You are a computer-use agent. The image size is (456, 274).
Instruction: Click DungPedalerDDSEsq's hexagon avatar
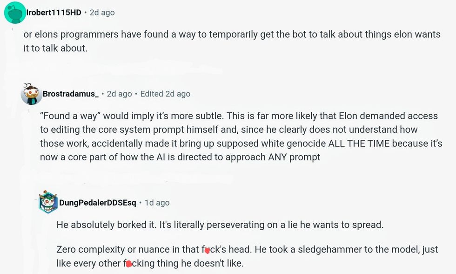point(48,202)
